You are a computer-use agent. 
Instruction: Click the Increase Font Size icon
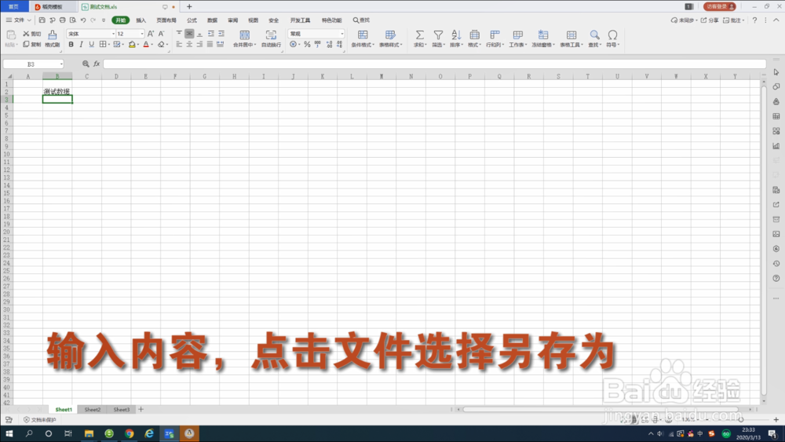point(151,34)
